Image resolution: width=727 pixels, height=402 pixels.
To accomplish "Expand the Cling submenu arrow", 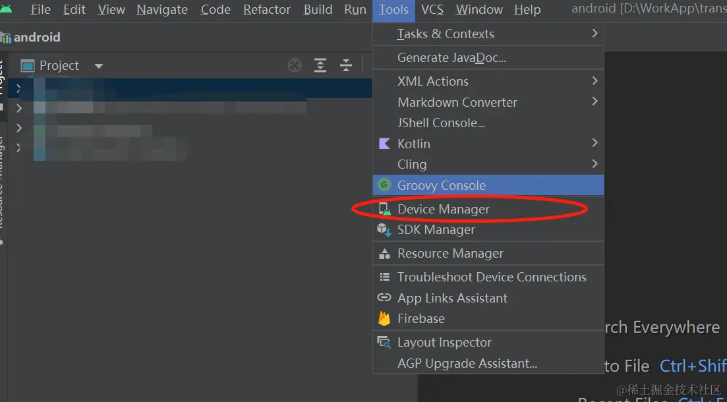I will pos(595,163).
